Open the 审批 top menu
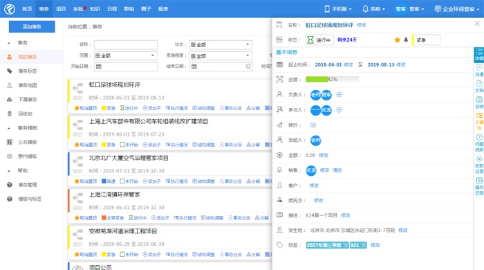The width and height of the screenshot is (484, 270). (78, 9)
